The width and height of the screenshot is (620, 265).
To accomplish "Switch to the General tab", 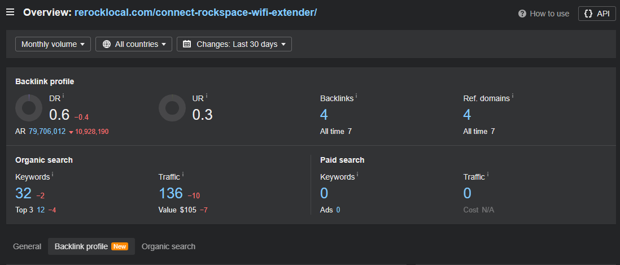I will [x=27, y=246].
